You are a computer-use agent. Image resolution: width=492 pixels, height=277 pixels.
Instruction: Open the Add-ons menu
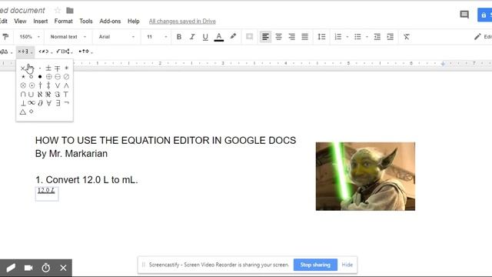(110, 21)
